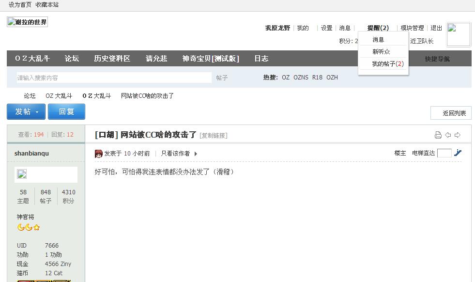
Task: Open the 消息 link in top bar
Action: (345, 28)
